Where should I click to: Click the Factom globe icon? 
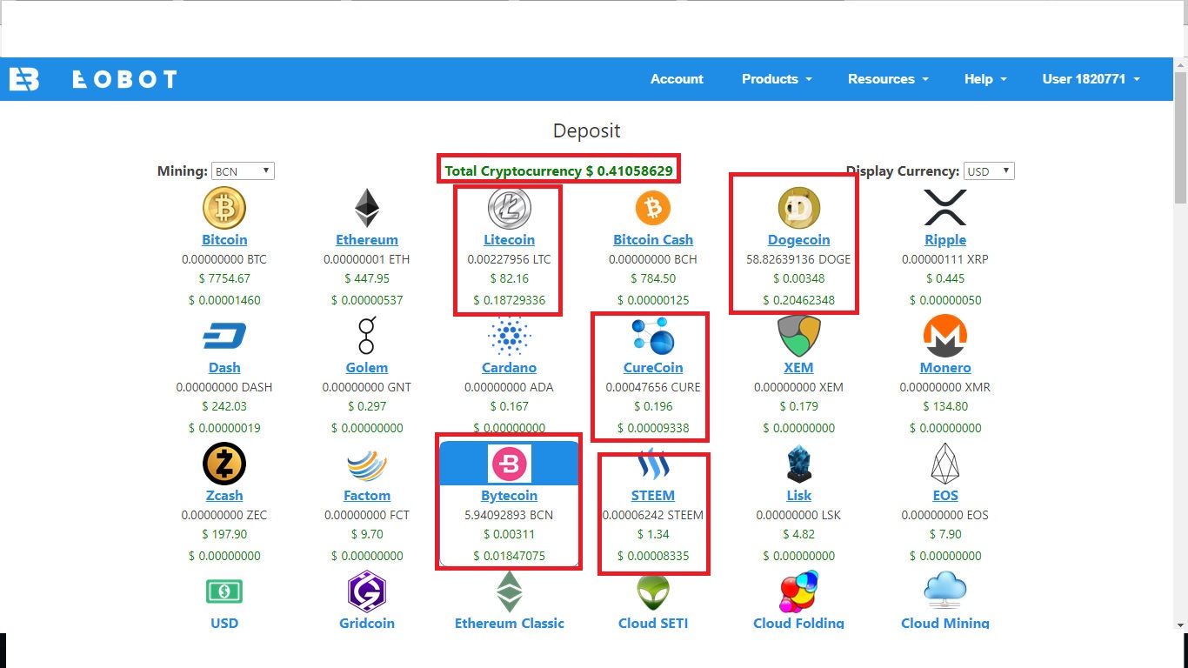point(367,464)
